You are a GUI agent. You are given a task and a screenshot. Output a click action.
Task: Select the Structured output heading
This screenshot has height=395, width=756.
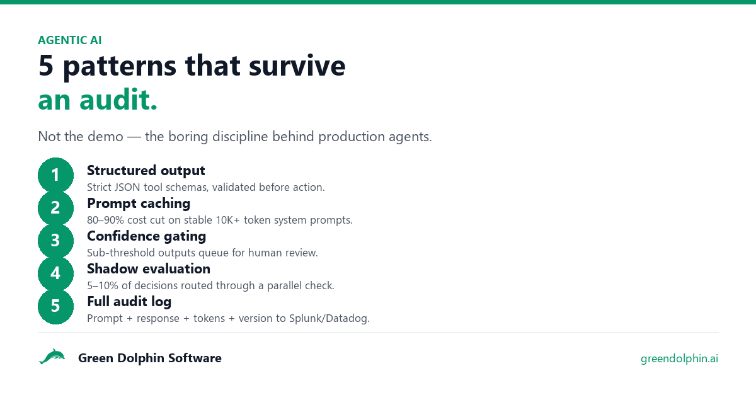[x=146, y=170]
